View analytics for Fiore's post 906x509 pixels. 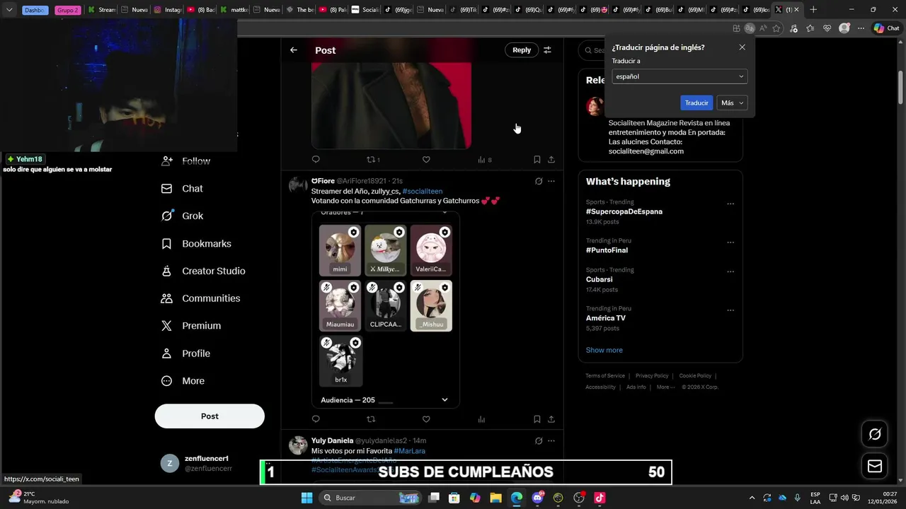click(481, 419)
